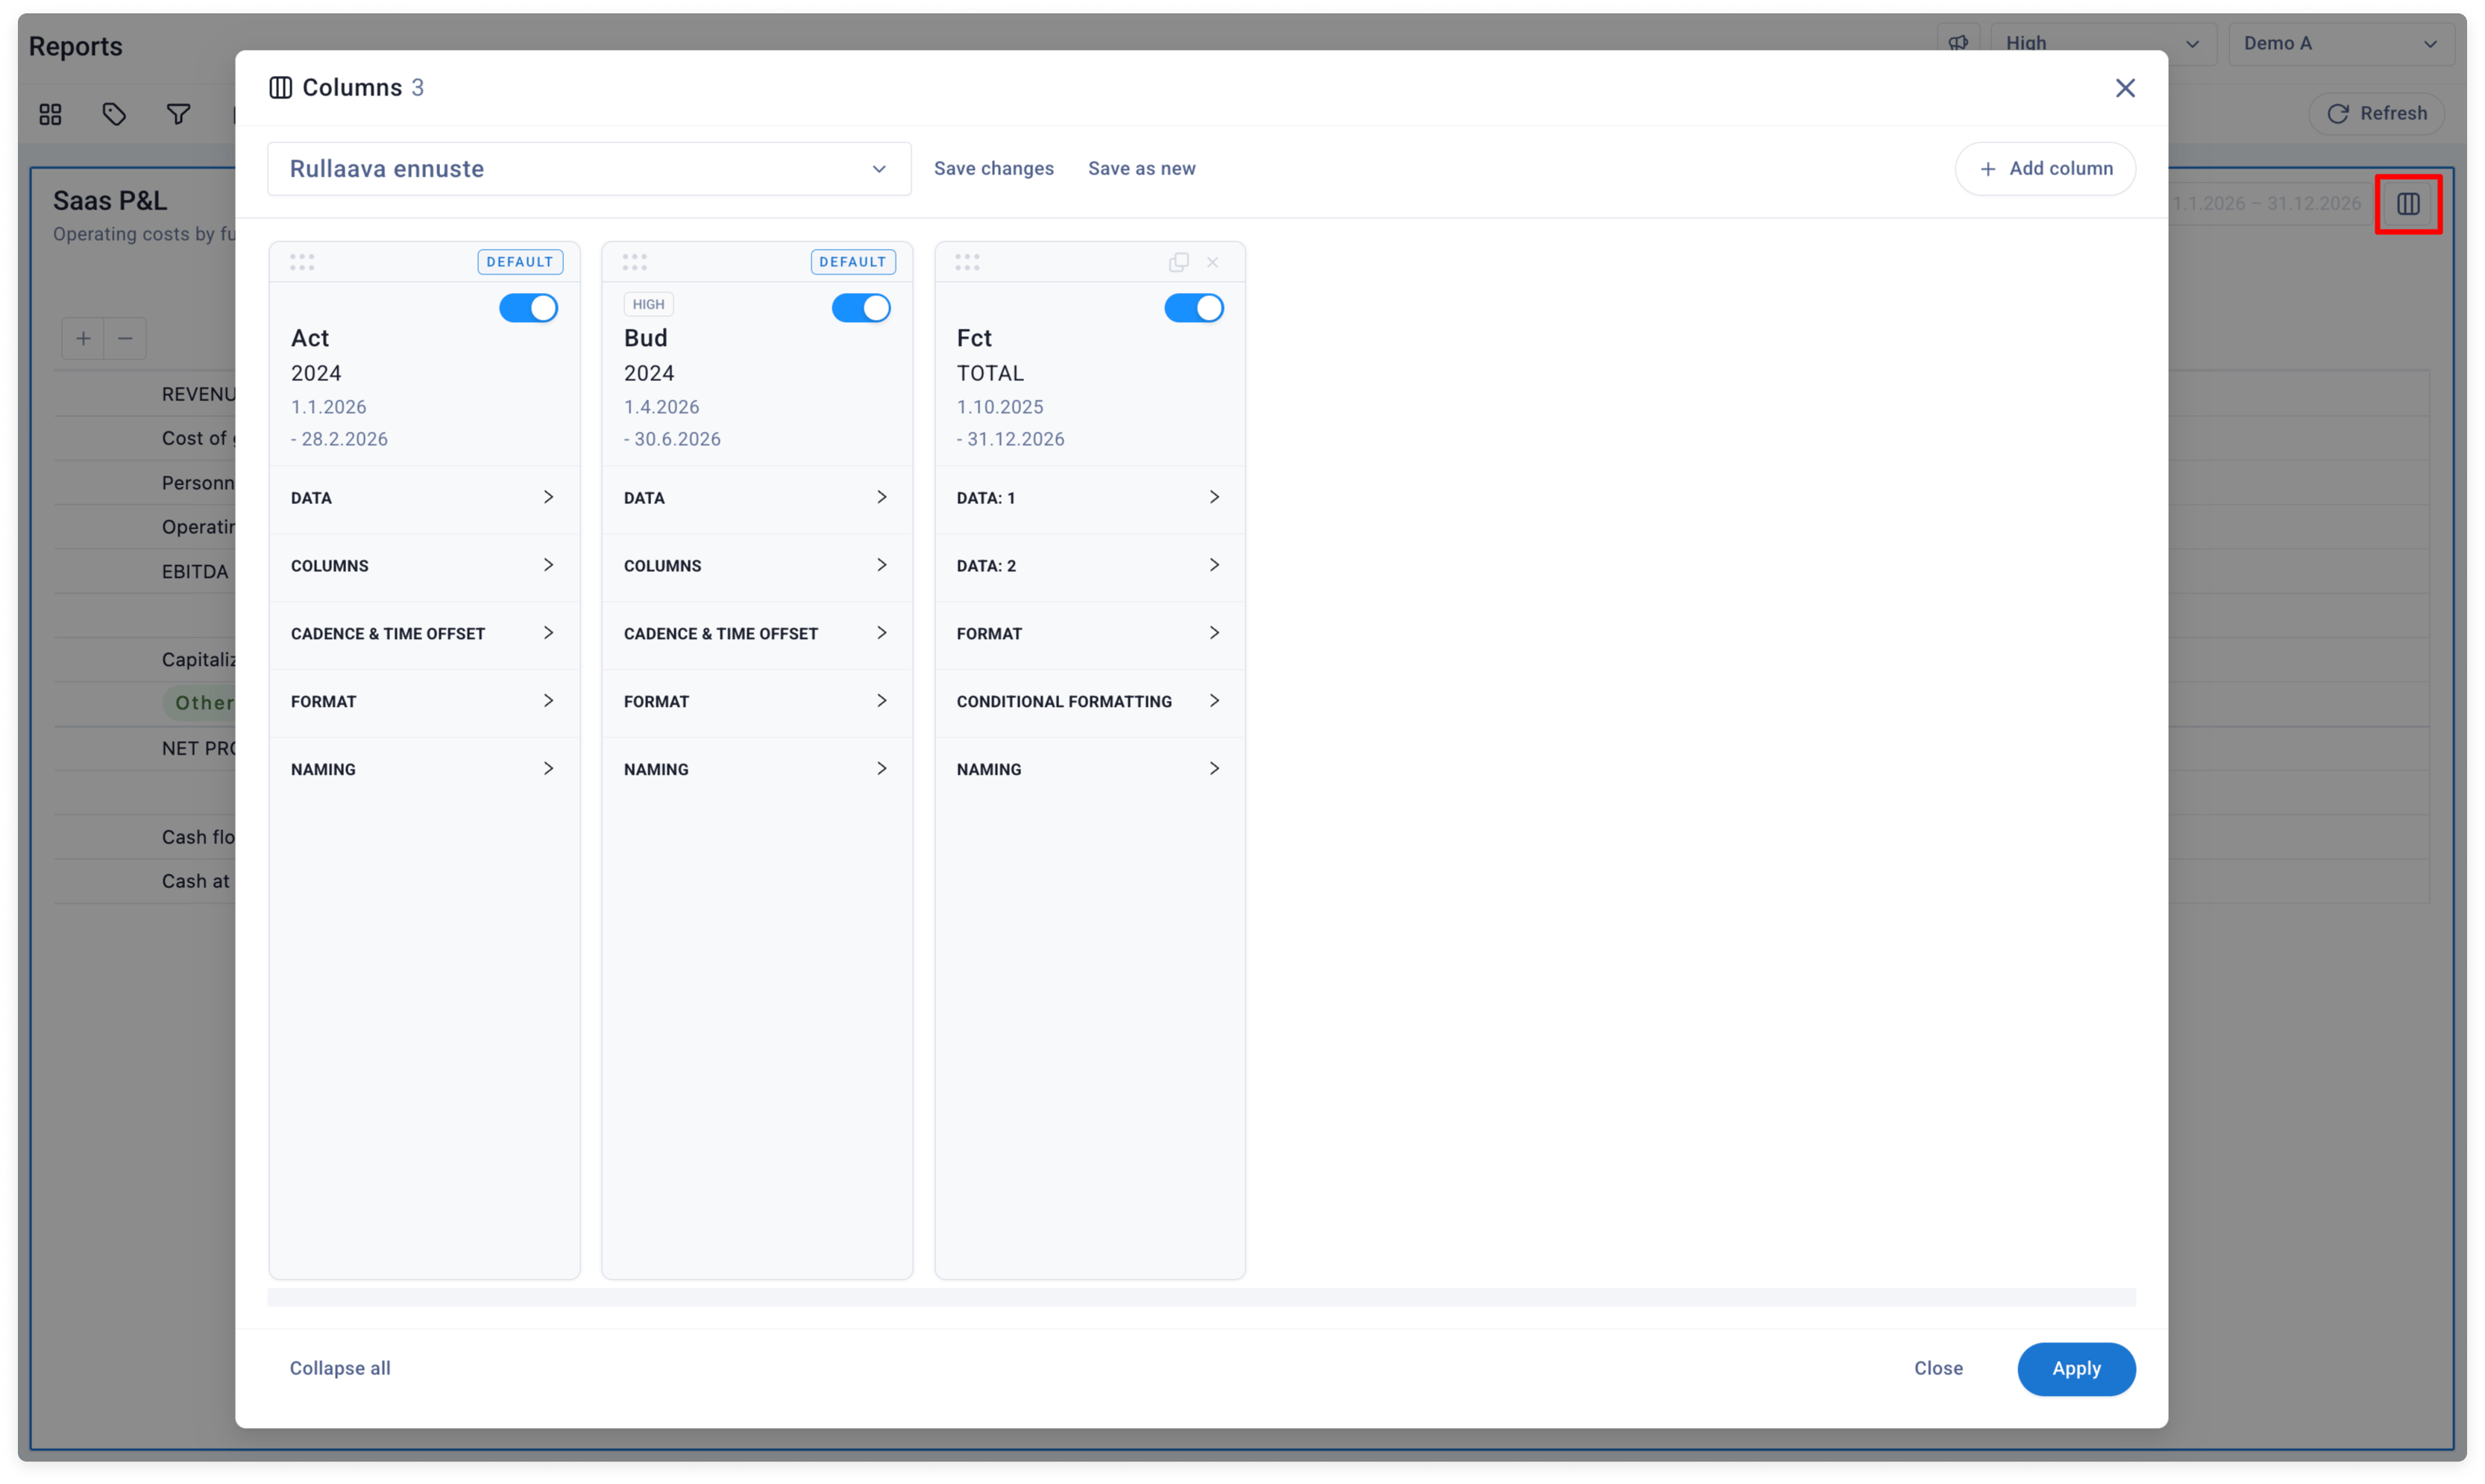Grab the drag handle of the Bud card
This screenshot has height=1484, width=2485.
click(x=634, y=262)
